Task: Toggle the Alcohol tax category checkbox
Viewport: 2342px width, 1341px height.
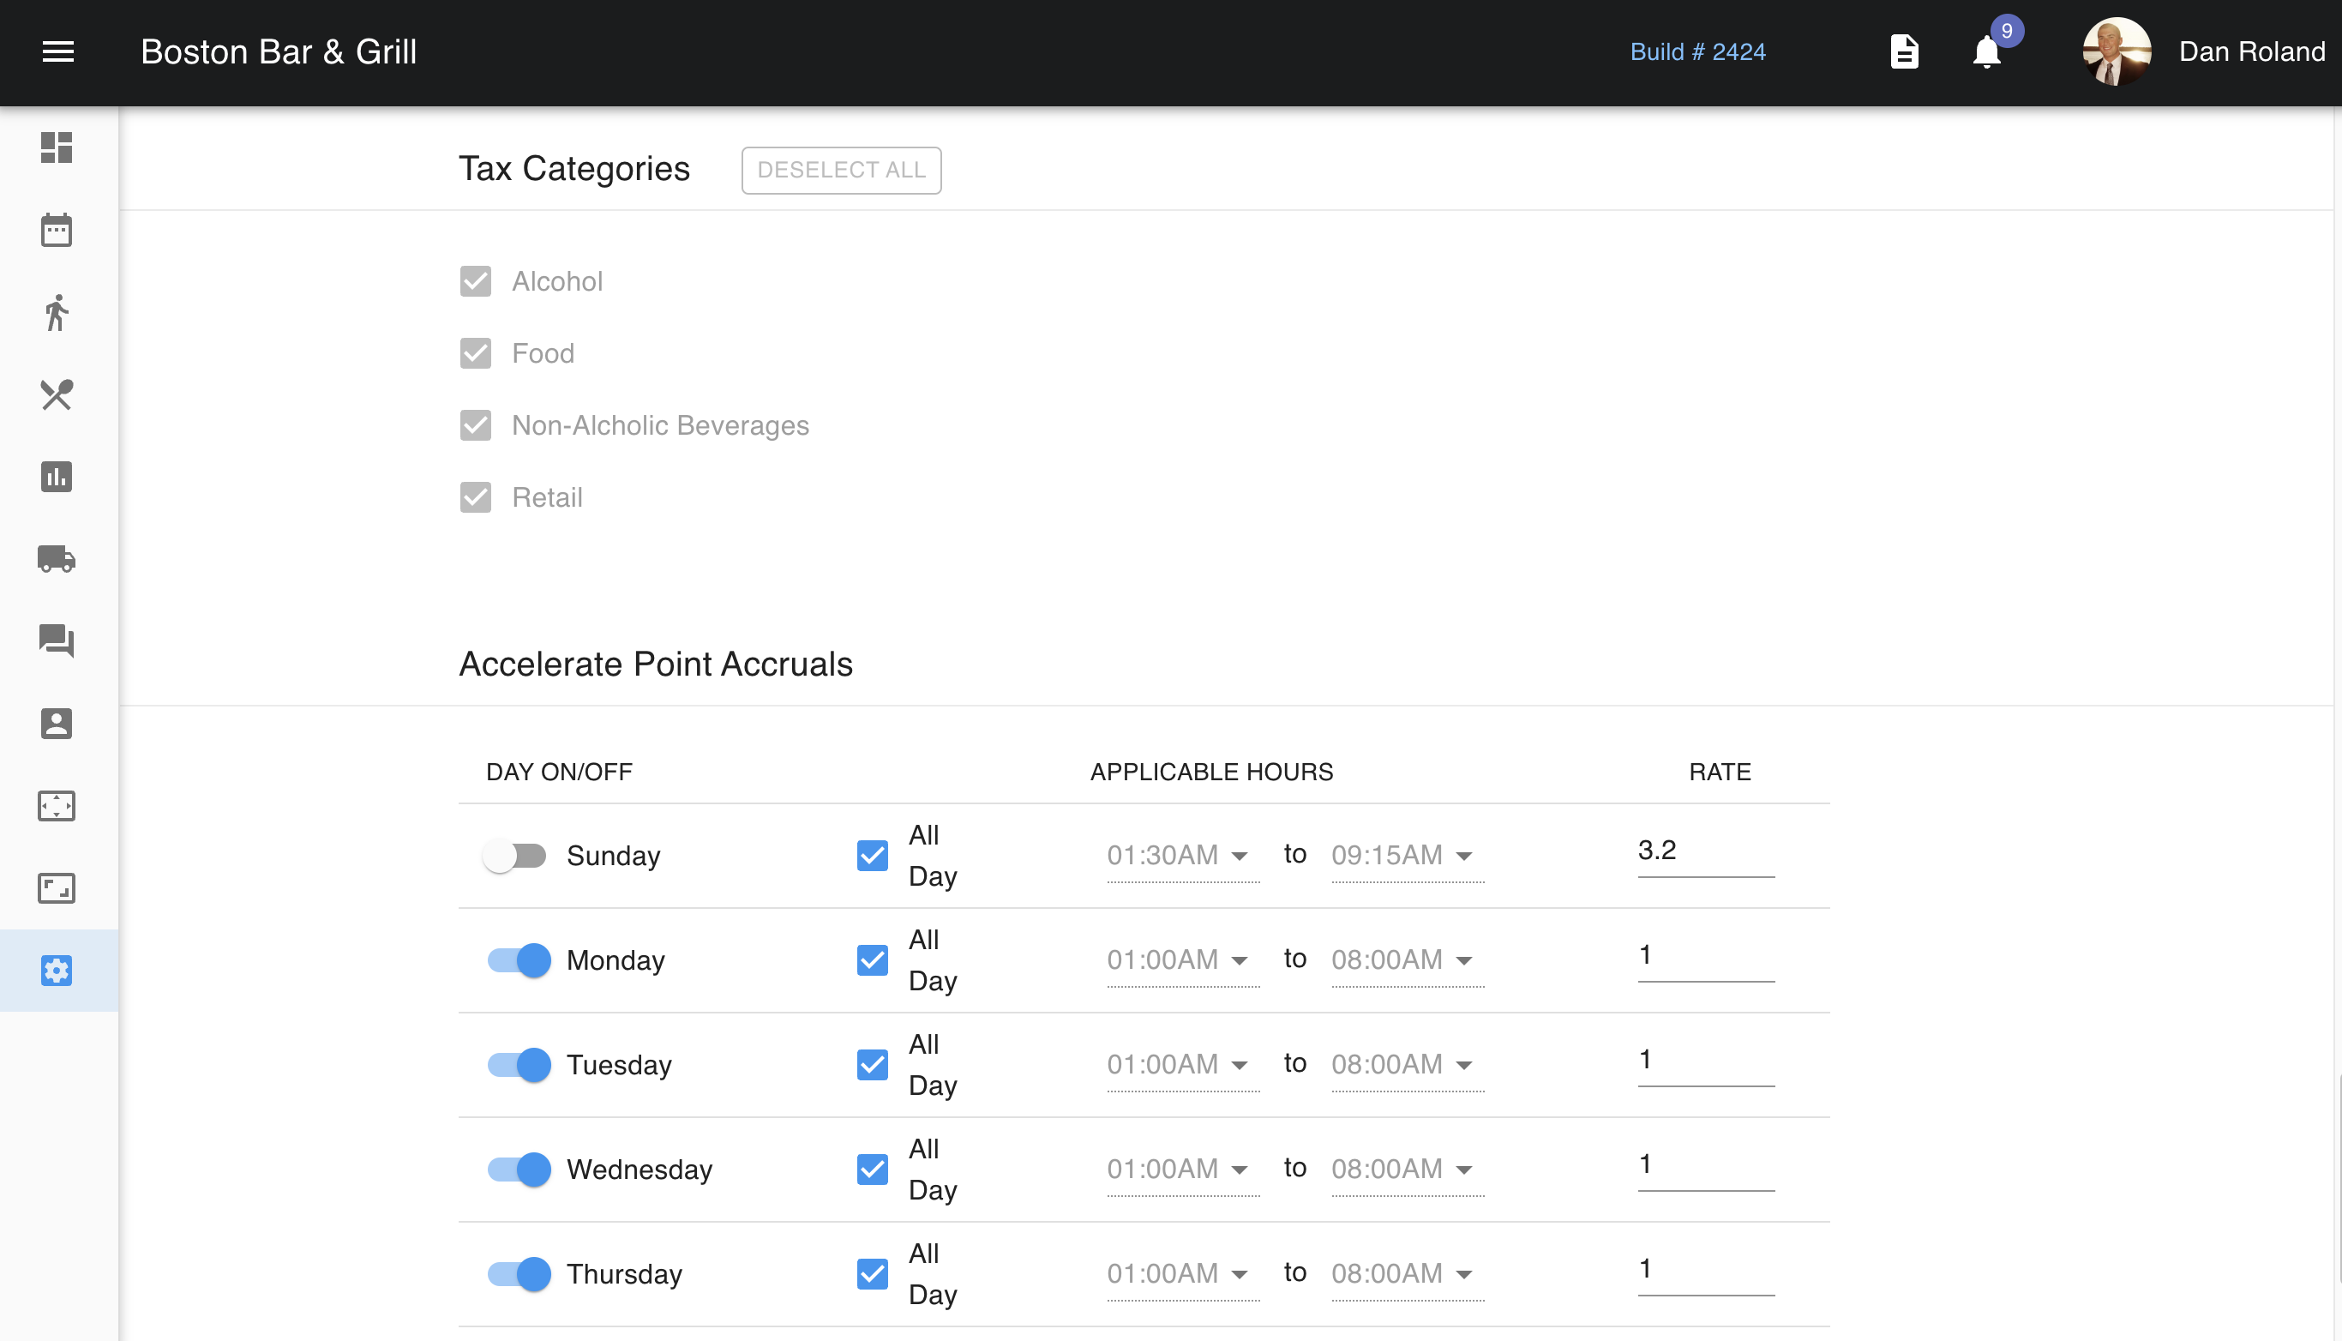Action: (476, 282)
